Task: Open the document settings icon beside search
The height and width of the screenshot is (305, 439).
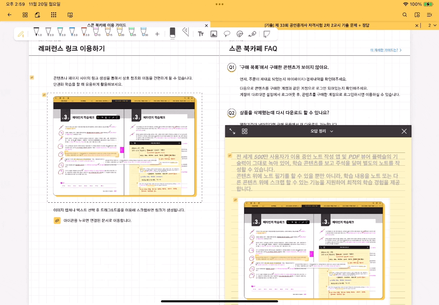Action: pos(417,15)
